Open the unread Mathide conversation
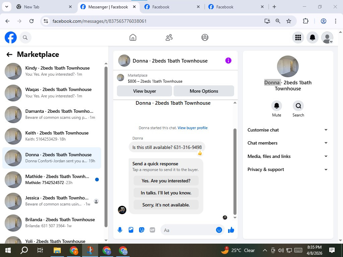The width and height of the screenshot is (343, 257). pos(52,179)
